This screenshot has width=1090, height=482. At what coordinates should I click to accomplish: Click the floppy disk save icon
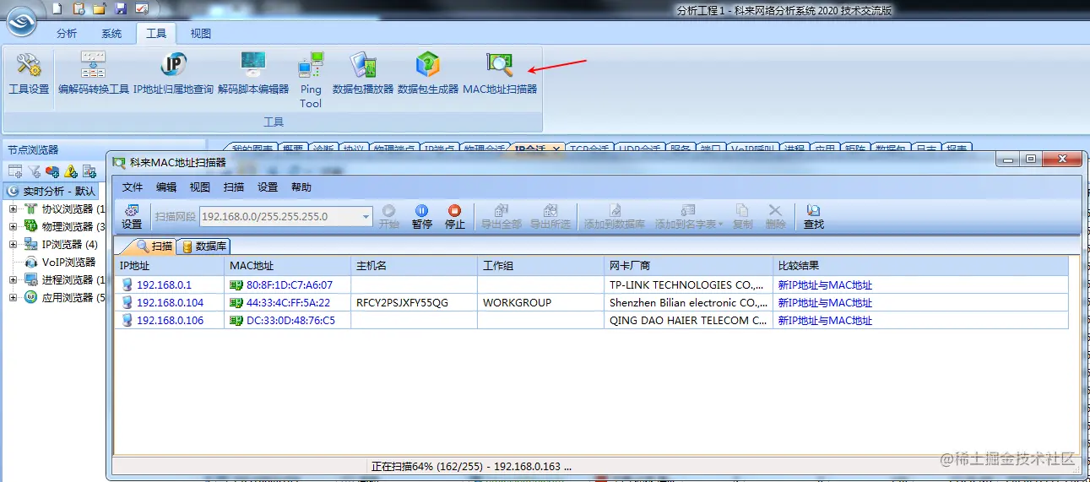121,9
